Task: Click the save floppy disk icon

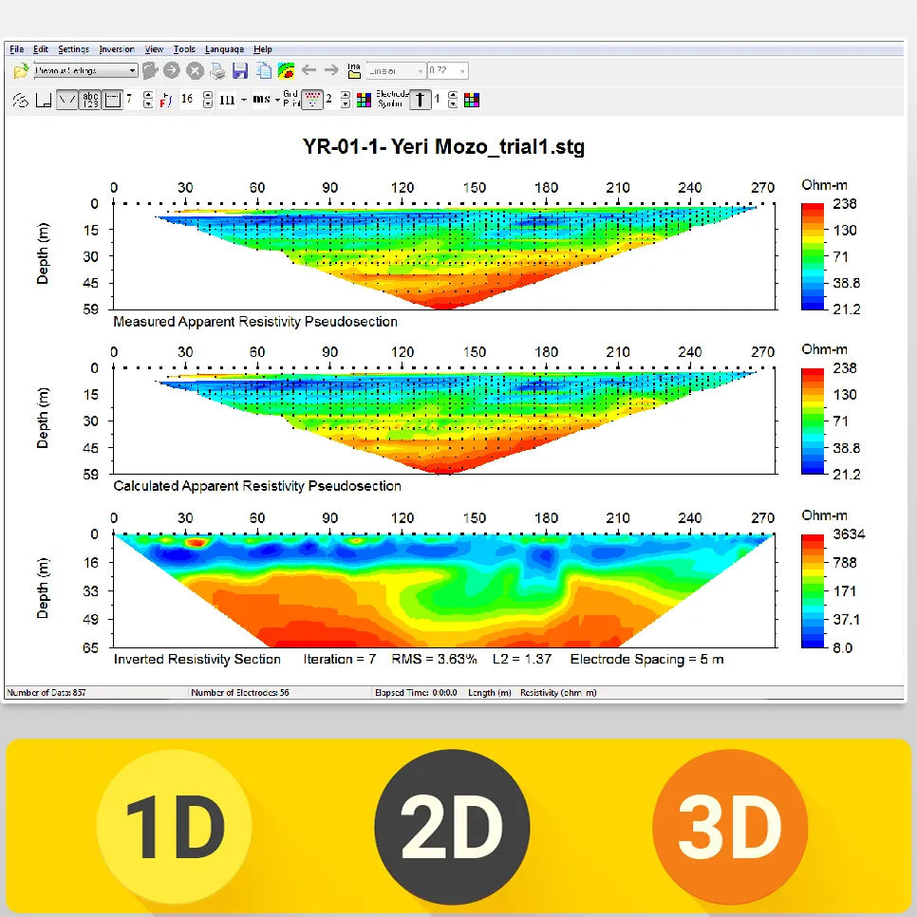Action: point(240,71)
